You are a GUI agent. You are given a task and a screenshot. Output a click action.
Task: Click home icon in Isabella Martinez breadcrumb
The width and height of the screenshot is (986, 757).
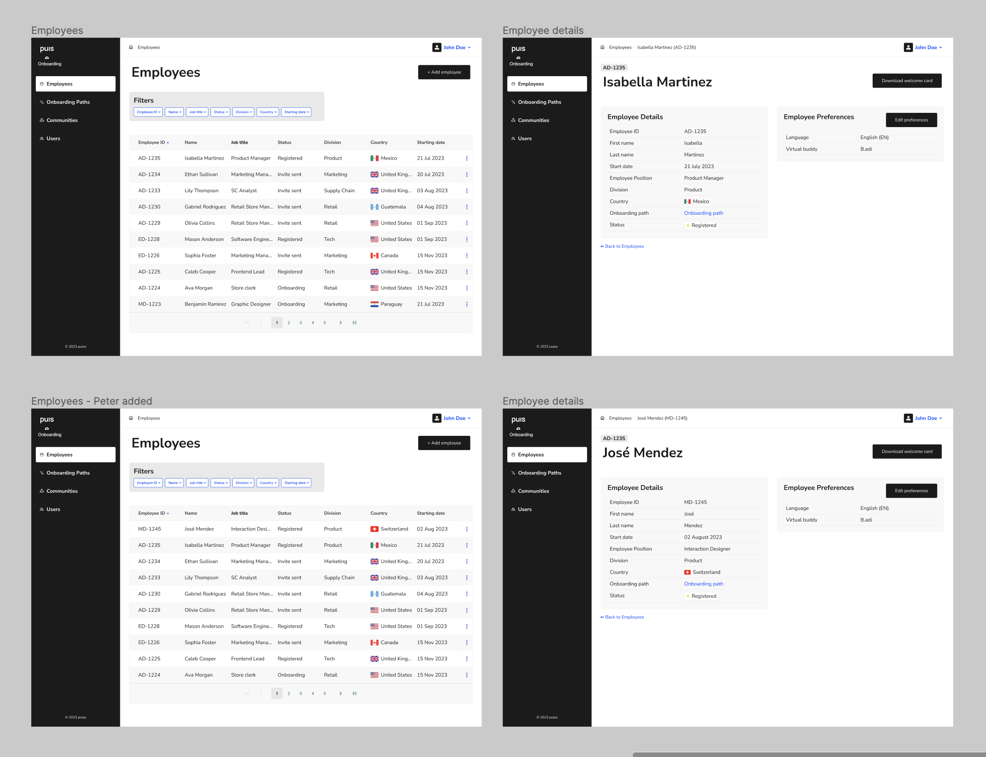pyautogui.click(x=602, y=47)
